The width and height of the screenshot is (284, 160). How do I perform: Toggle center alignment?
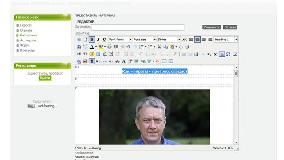click(x=197, y=40)
